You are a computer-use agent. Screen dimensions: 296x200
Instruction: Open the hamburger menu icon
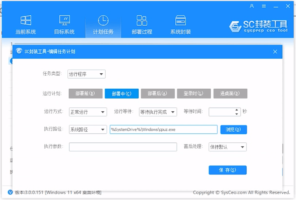click(264, 6)
